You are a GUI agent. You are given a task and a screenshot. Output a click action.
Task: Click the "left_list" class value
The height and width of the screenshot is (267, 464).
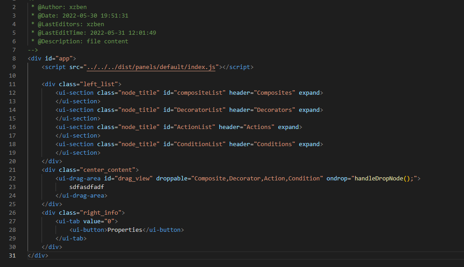coord(99,84)
